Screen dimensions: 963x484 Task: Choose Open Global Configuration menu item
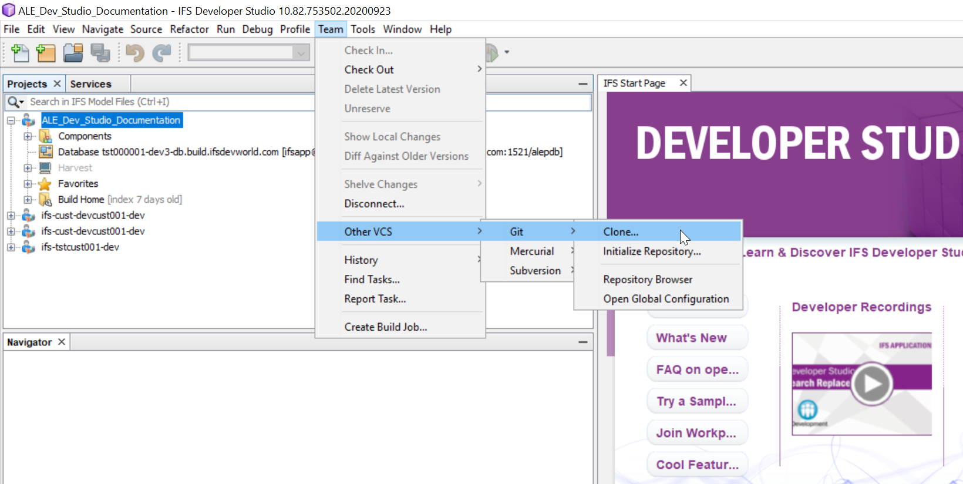click(658, 299)
